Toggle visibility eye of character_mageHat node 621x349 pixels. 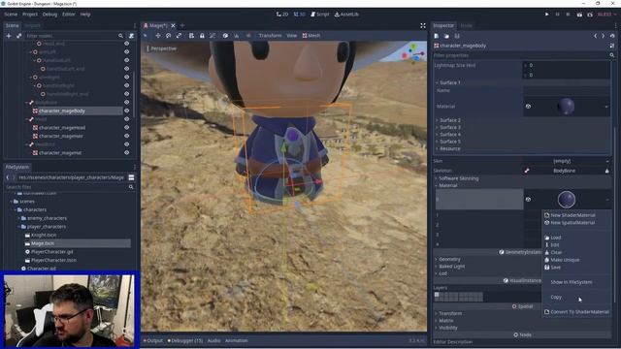coord(127,152)
